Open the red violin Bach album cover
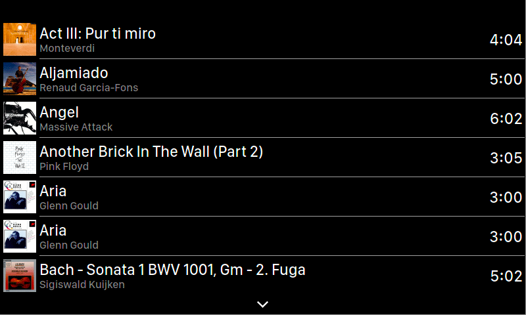 coord(20,276)
